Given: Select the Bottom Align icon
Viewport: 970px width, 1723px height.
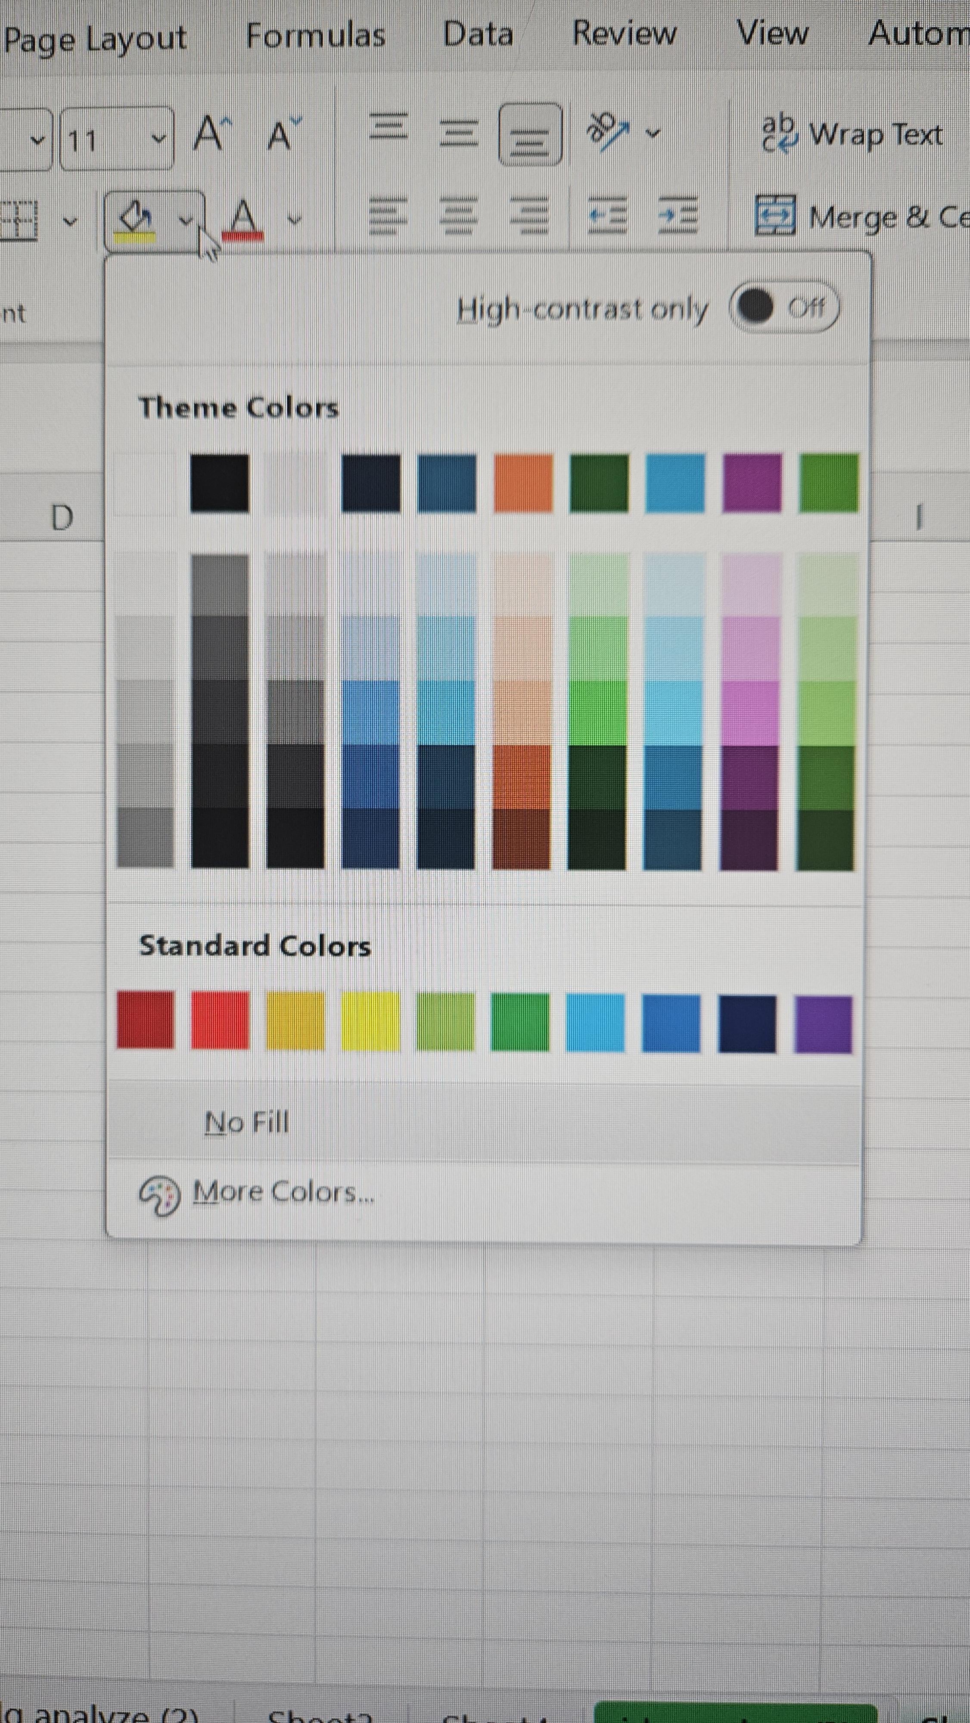Looking at the screenshot, I should (x=530, y=134).
